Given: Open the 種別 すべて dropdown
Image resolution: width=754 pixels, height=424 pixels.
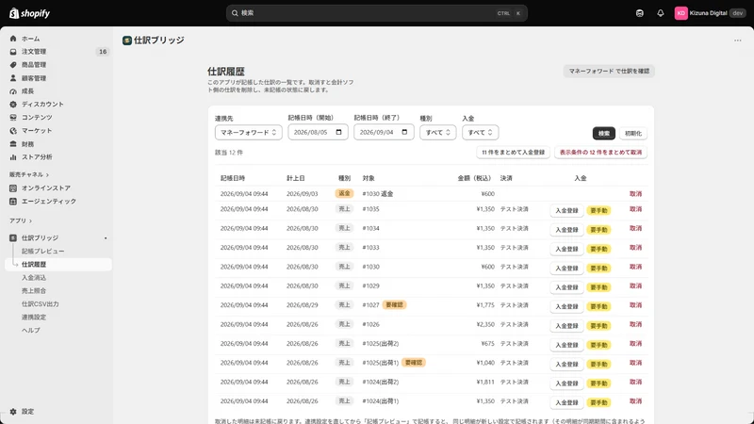Looking at the screenshot, I should (437, 132).
